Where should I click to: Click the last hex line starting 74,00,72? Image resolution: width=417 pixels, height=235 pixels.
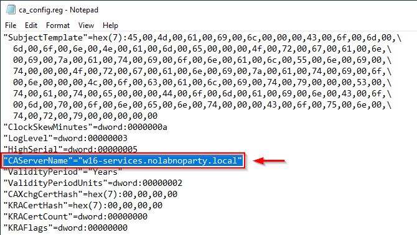pyautogui.click(x=85, y=116)
